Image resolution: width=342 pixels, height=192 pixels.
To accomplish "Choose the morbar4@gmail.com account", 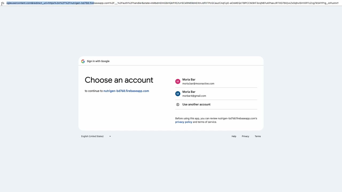I will pyautogui.click(x=194, y=96).
